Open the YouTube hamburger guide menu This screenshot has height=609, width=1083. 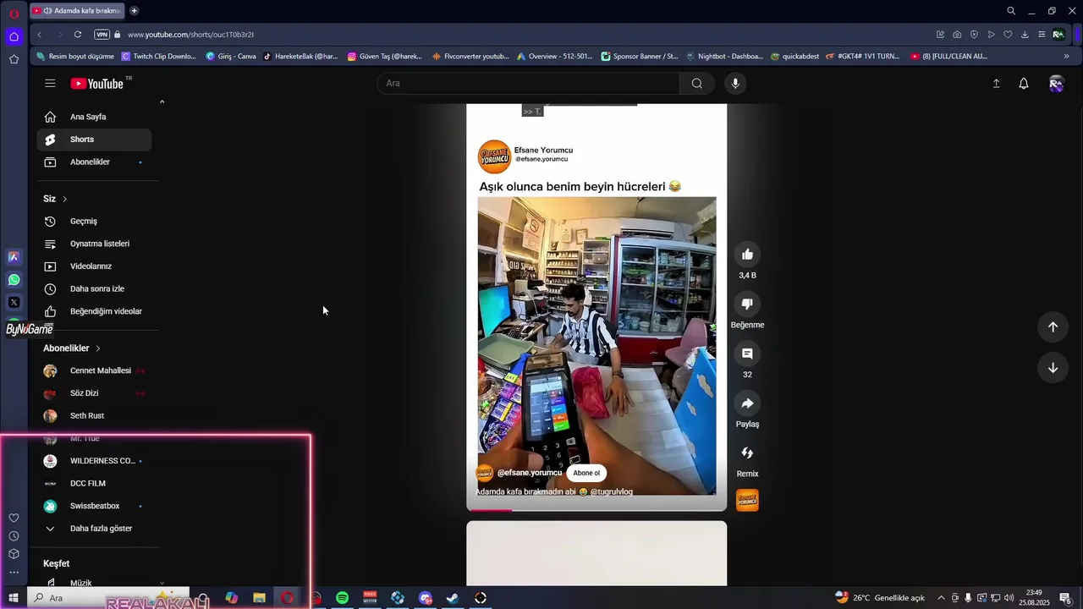tap(50, 83)
